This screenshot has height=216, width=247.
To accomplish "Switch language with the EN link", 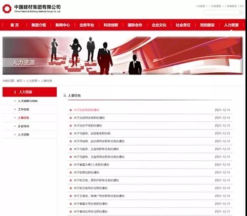I will pos(241,6).
